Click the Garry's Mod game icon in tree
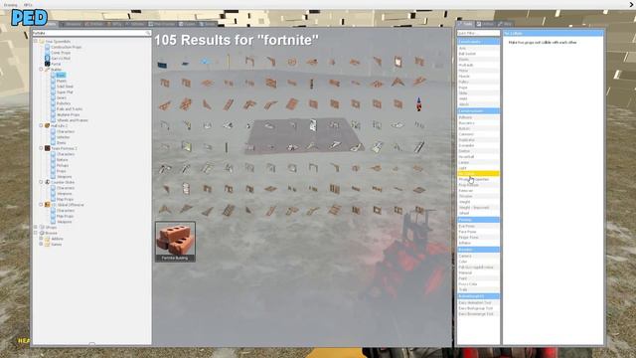 point(48,58)
